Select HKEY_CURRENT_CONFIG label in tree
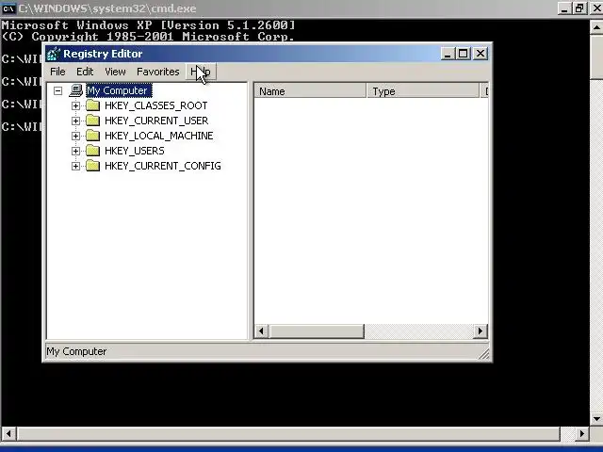 (163, 166)
